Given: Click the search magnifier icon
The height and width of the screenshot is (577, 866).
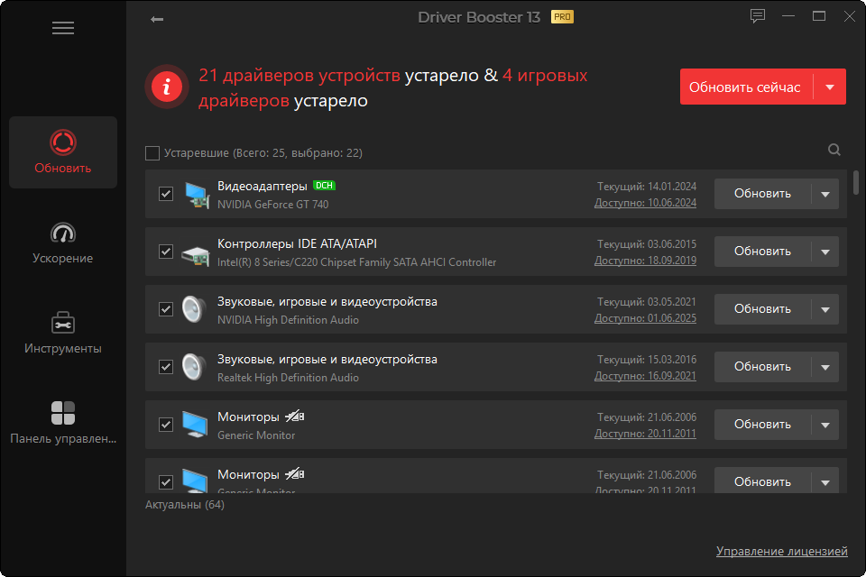Looking at the screenshot, I should click(x=834, y=150).
